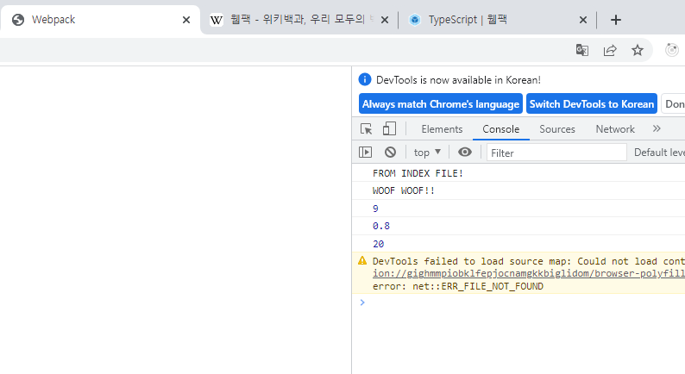Create a live expression with eye icon

point(465,152)
